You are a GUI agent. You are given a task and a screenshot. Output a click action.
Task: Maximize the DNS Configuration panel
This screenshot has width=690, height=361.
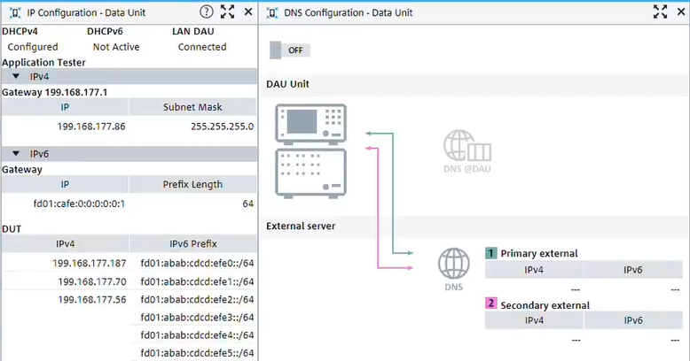660,12
